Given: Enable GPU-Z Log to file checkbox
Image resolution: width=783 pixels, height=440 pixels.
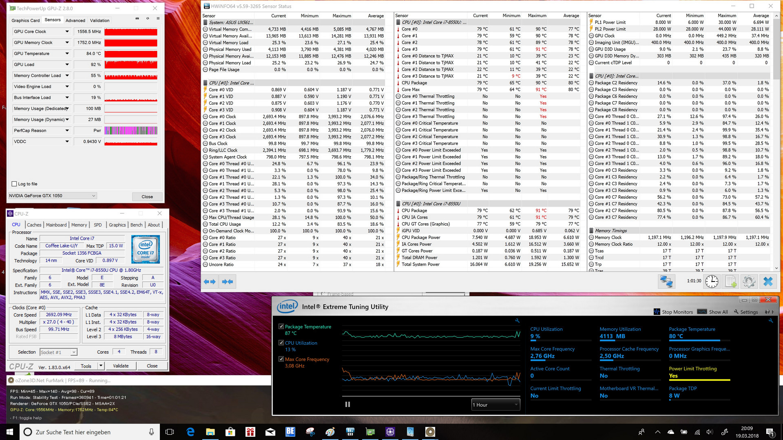Looking at the screenshot, I should tap(15, 184).
